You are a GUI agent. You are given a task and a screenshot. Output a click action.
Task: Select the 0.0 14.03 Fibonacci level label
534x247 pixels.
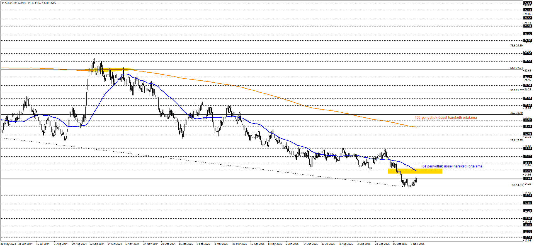517,185
